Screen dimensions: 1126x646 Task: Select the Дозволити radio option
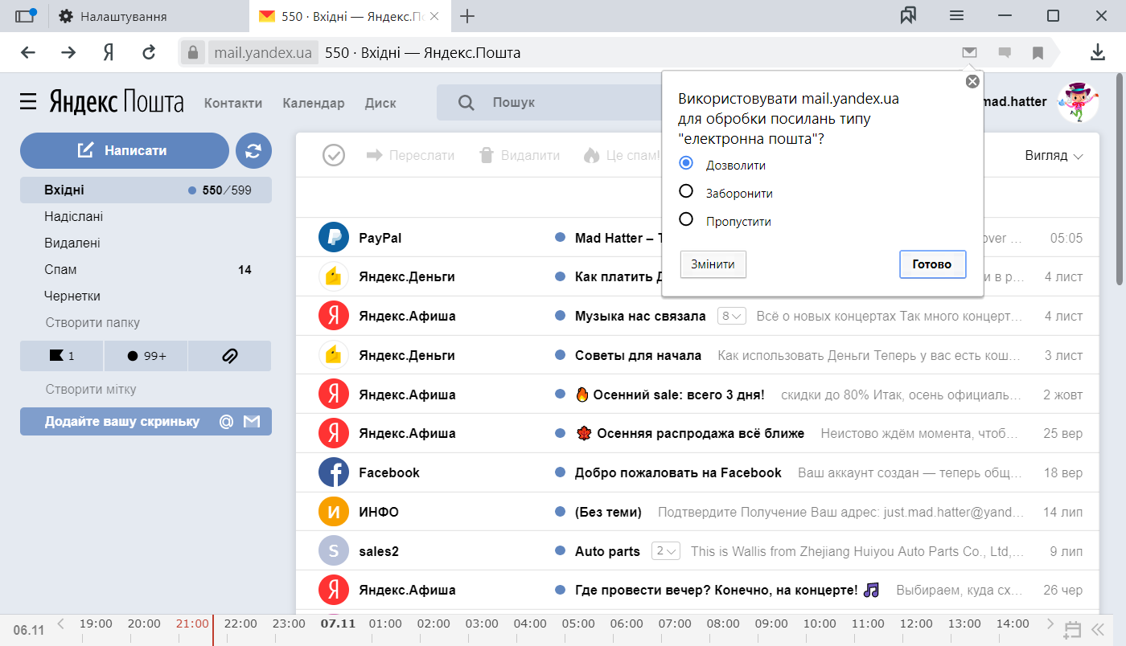pyautogui.click(x=686, y=163)
